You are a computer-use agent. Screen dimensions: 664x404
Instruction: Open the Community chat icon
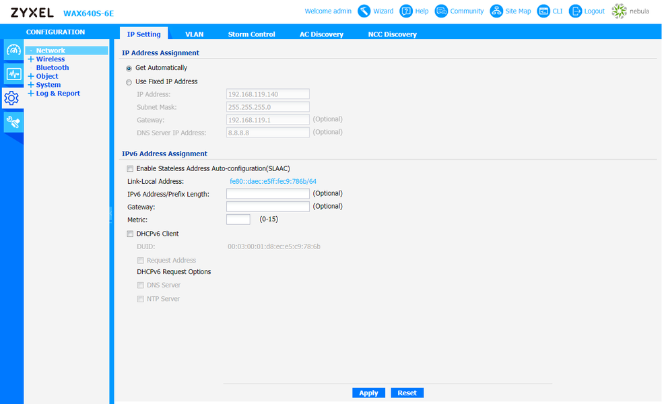(x=441, y=11)
